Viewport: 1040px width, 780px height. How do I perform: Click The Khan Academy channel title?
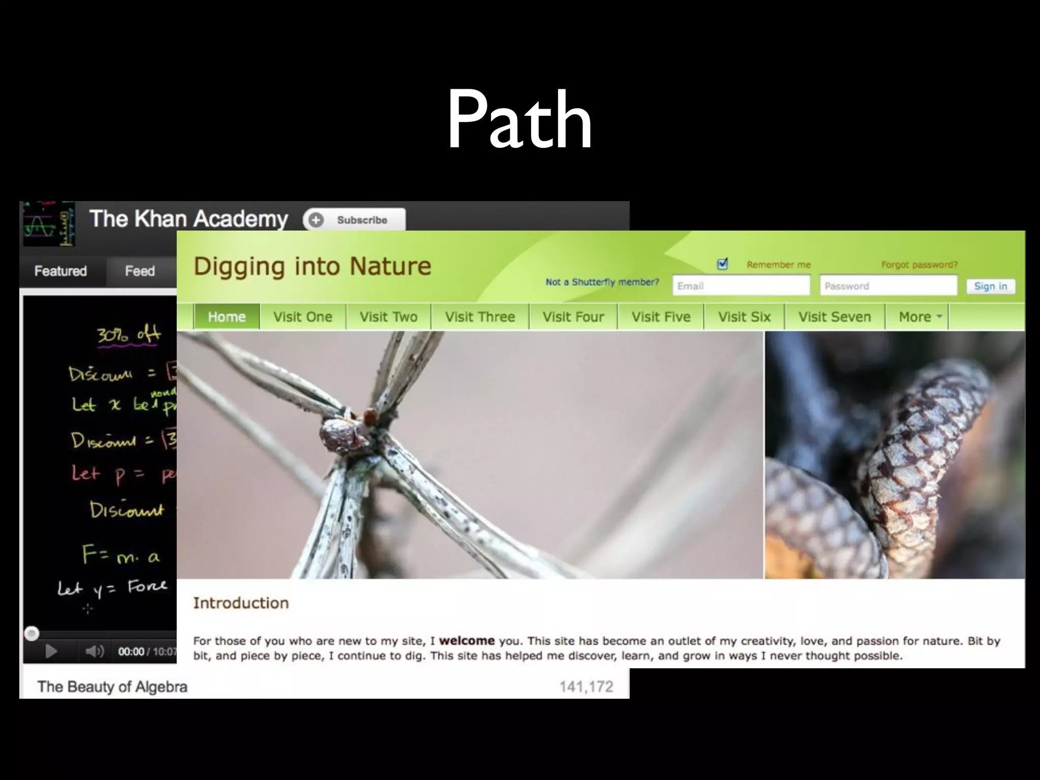[189, 219]
